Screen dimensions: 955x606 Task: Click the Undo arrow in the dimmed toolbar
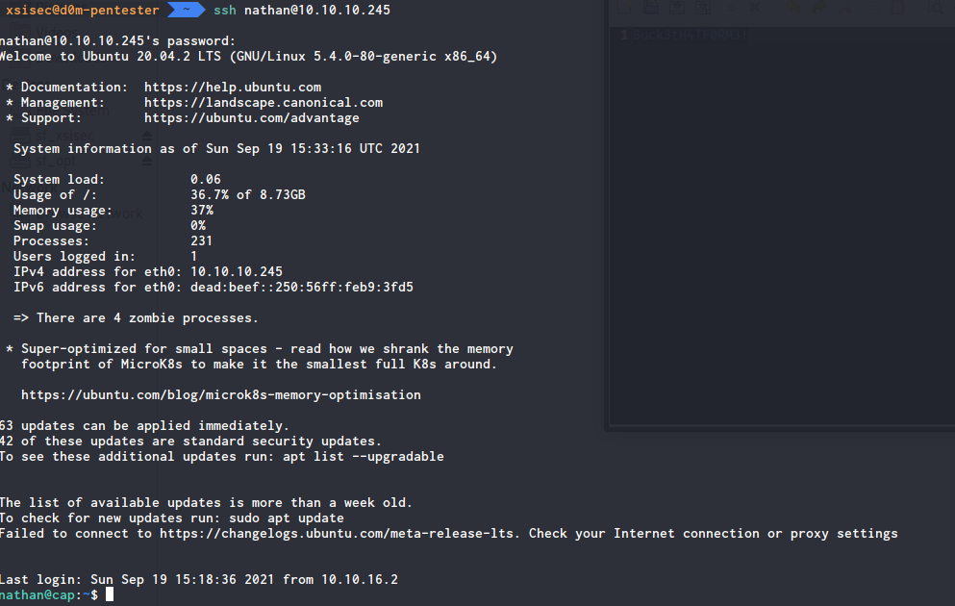(793, 8)
